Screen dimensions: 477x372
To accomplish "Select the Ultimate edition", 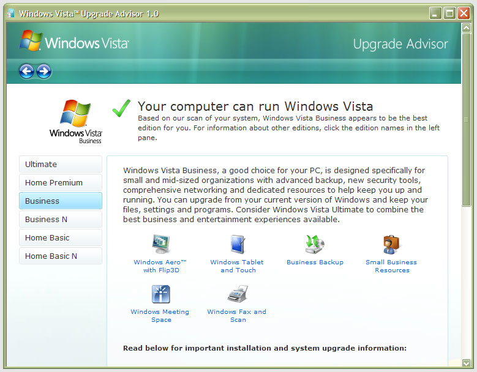I will click(61, 164).
